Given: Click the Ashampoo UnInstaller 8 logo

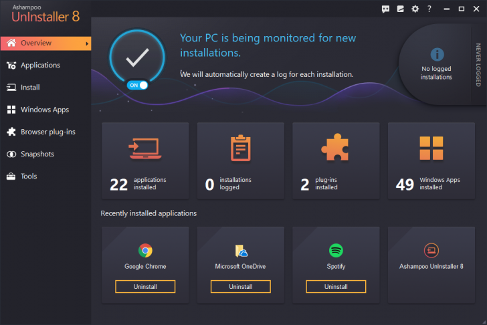Looking at the screenshot, I should pos(45,14).
